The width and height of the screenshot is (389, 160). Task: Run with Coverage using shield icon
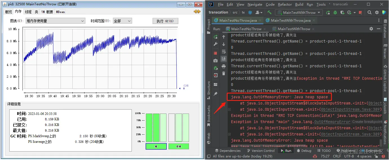point(342,12)
